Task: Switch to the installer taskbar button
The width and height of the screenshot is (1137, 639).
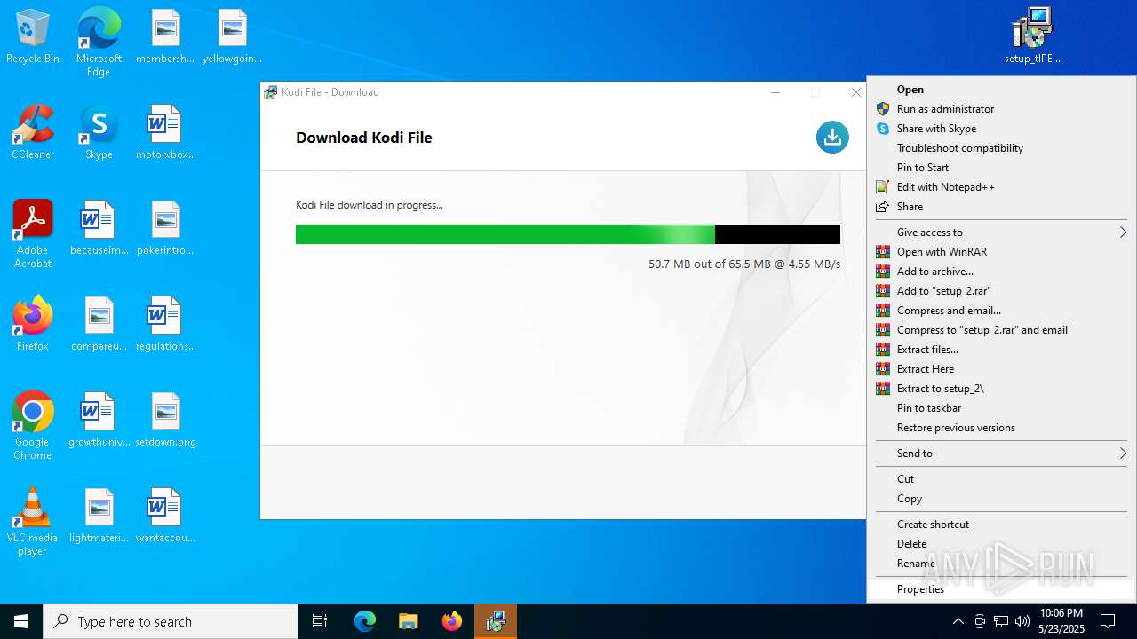Action: click(x=496, y=621)
